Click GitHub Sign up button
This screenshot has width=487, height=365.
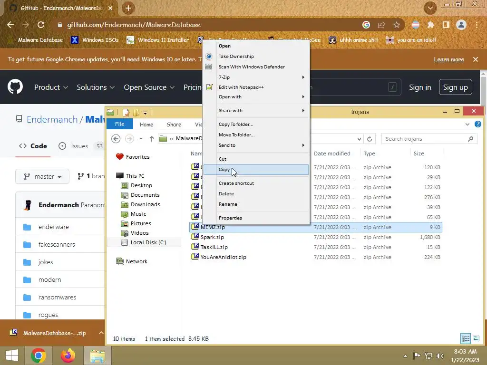tap(455, 87)
